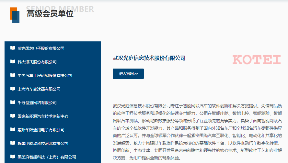Open the 黑芝麻智能科技（上海）有限公司 entry
The width and height of the screenshot is (288, 163).
[47, 157]
